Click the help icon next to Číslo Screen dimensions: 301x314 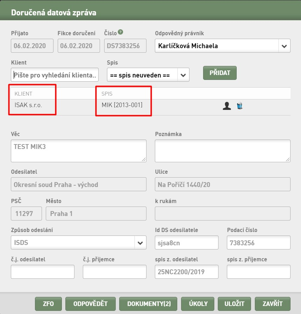tap(120, 32)
